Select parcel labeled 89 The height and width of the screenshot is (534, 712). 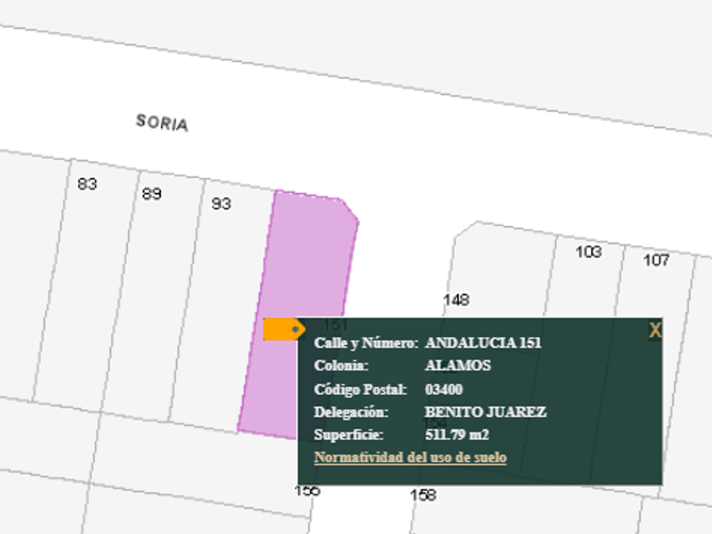[x=152, y=194]
